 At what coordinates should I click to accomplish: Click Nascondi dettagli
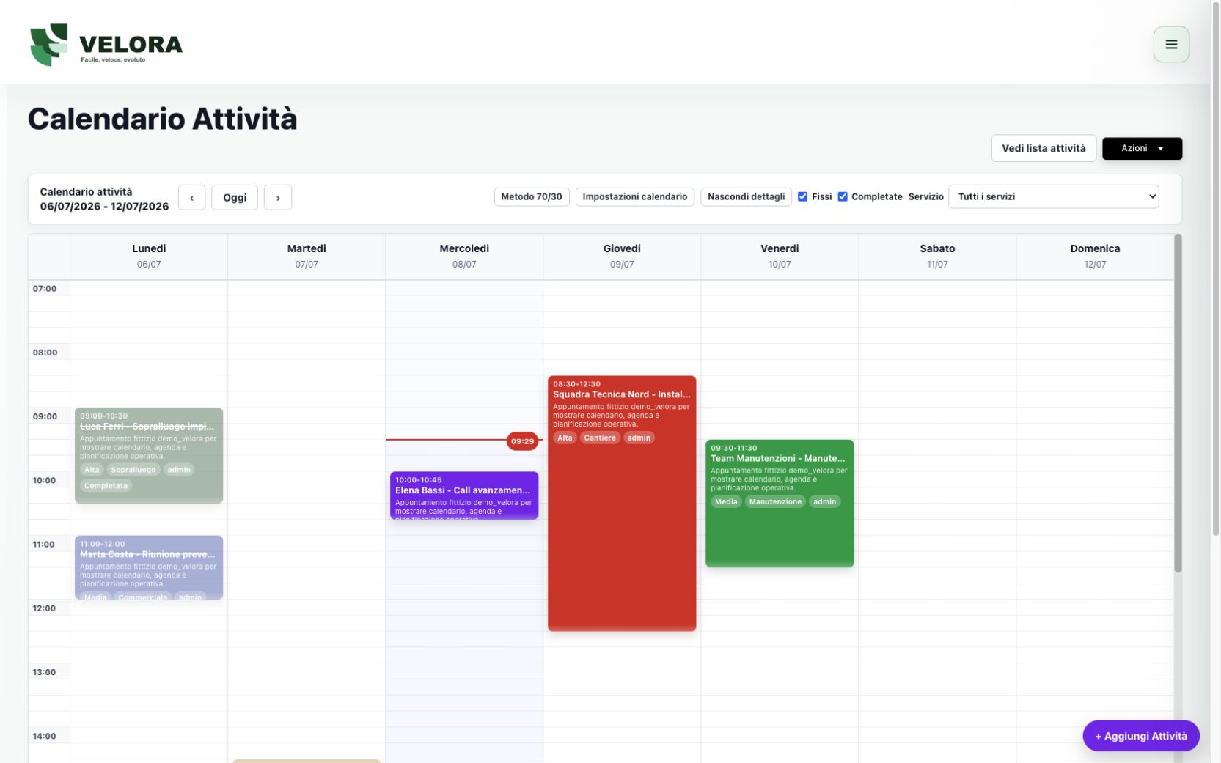pos(746,196)
